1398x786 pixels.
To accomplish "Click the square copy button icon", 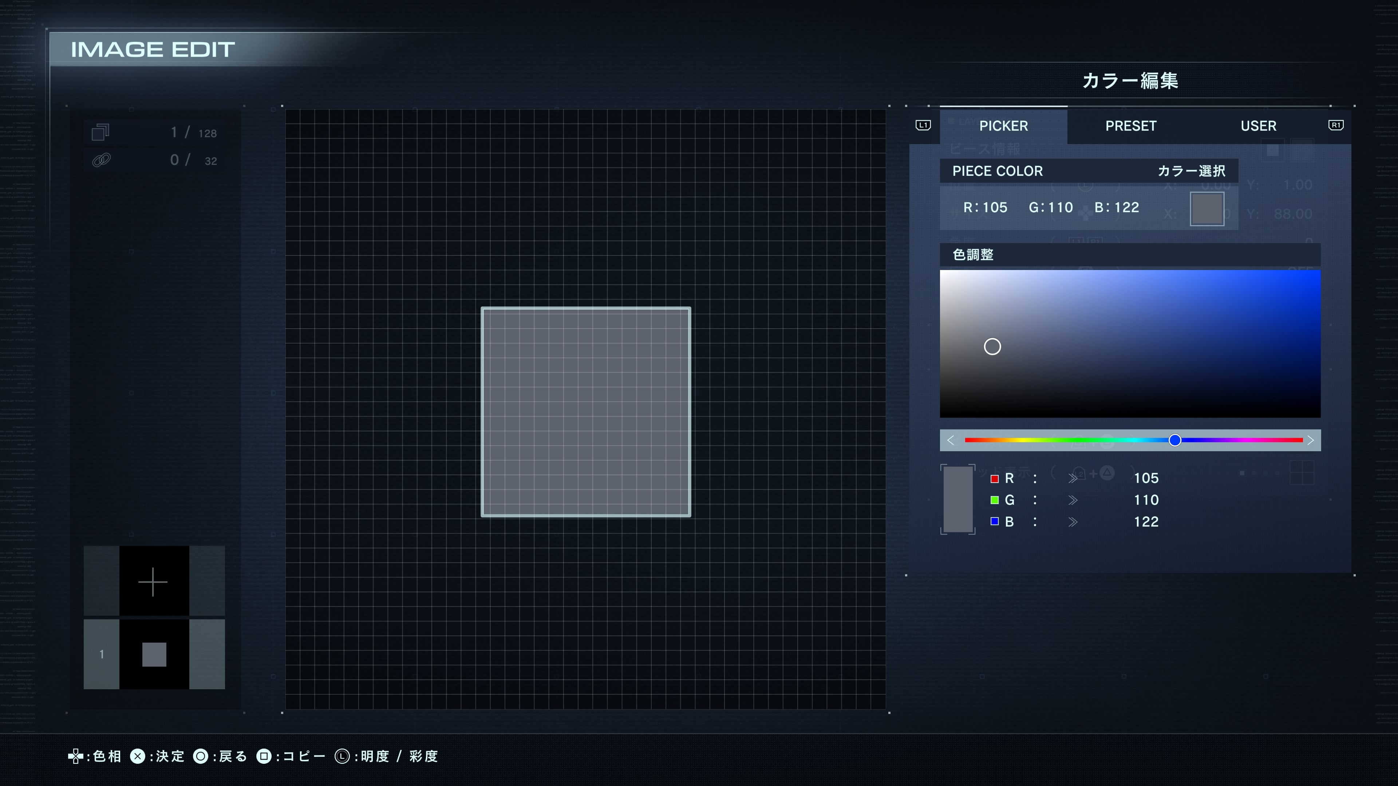I will click(x=264, y=756).
